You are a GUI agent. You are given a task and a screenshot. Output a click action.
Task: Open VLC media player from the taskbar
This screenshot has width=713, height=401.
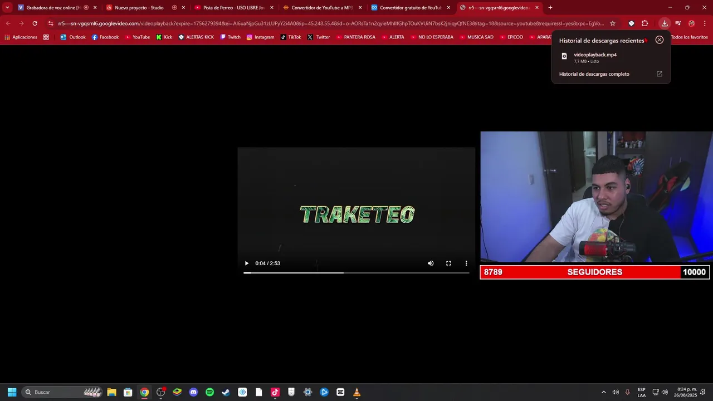pyautogui.click(x=356, y=392)
